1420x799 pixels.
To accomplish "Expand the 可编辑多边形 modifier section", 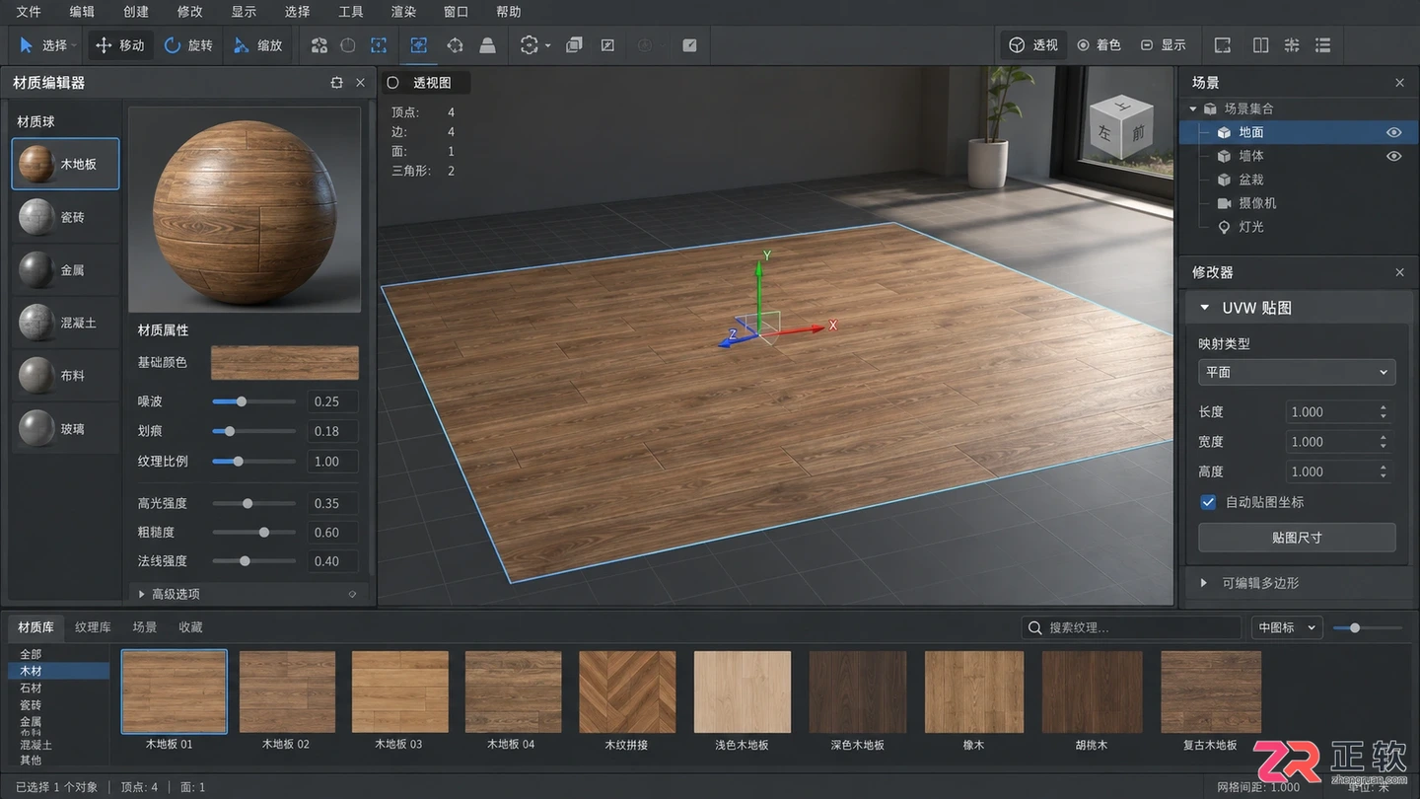I will coord(1204,583).
